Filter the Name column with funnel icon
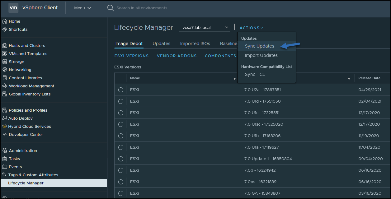The height and width of the screenshot is (199, 391). pos(235,79)
